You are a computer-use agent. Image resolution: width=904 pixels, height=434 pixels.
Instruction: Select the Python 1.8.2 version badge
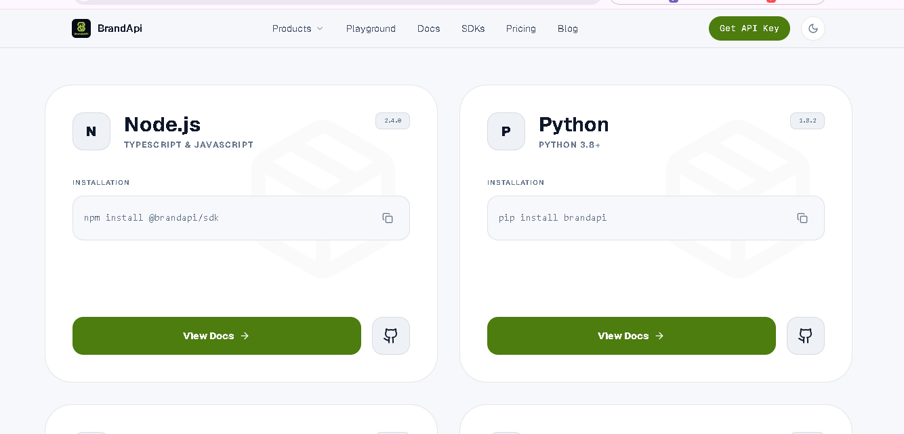click(808, 121)
